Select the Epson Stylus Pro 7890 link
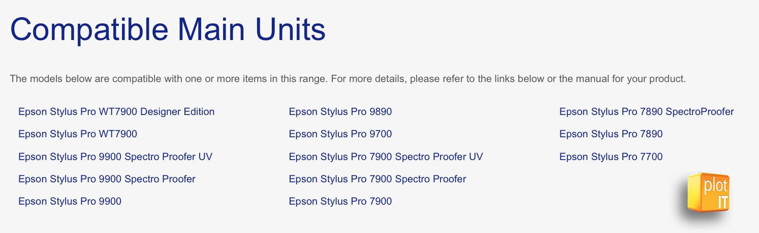Screen dimensions: 759x233 611,134
